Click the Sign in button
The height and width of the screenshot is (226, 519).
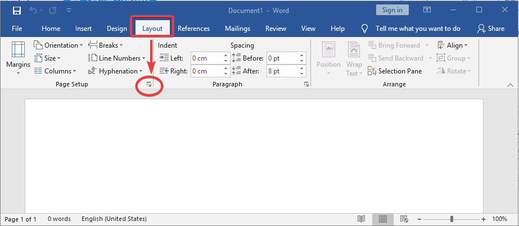pos(392,10)
